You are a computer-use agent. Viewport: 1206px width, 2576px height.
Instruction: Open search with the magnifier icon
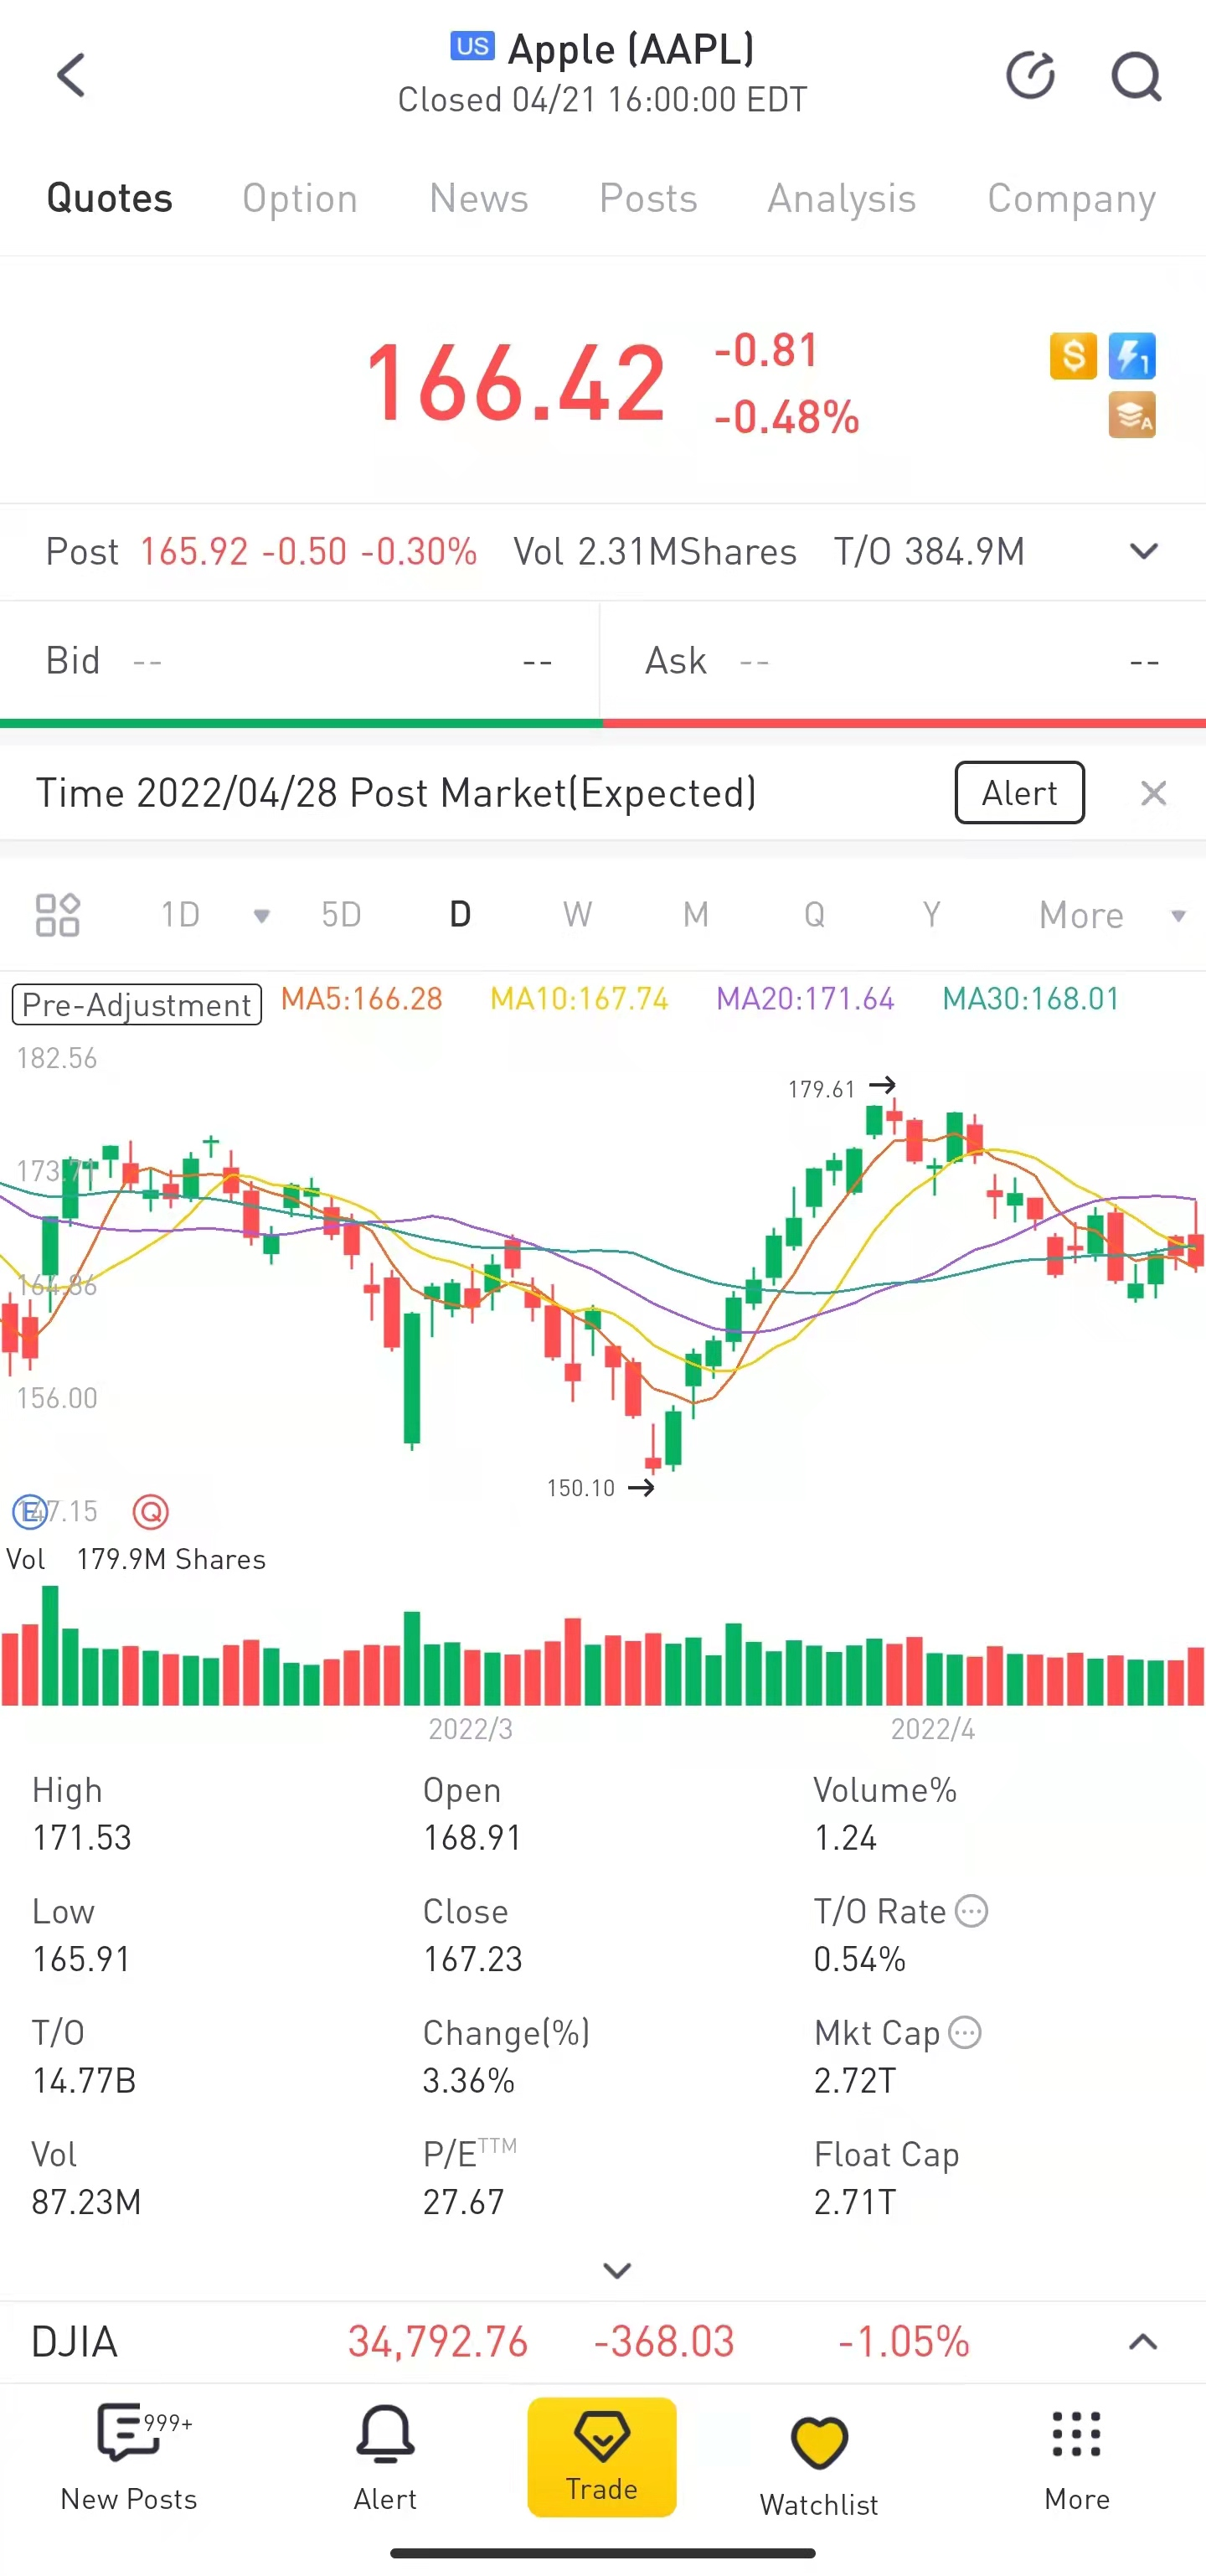tap(1137, 76)
